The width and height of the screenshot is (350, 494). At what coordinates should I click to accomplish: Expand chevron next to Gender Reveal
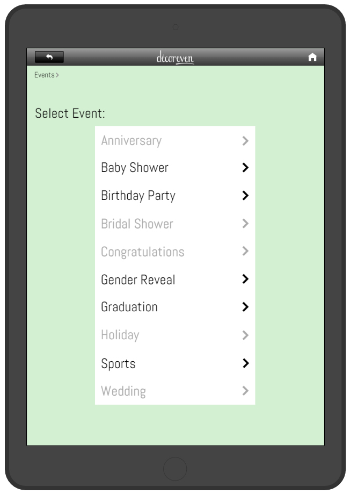pos(245,279)
